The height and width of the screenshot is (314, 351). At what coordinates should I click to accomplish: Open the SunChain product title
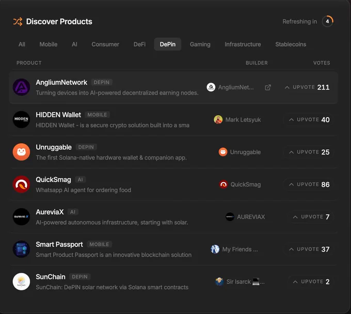point(51,277)
